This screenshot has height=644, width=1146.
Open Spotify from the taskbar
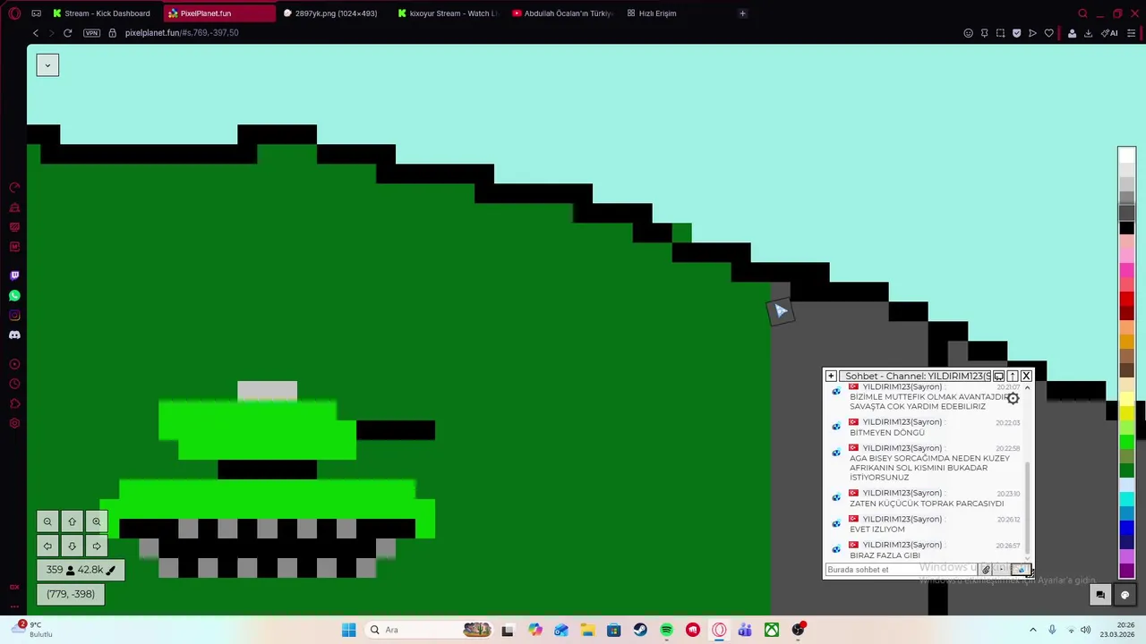(x=666, y=630)
